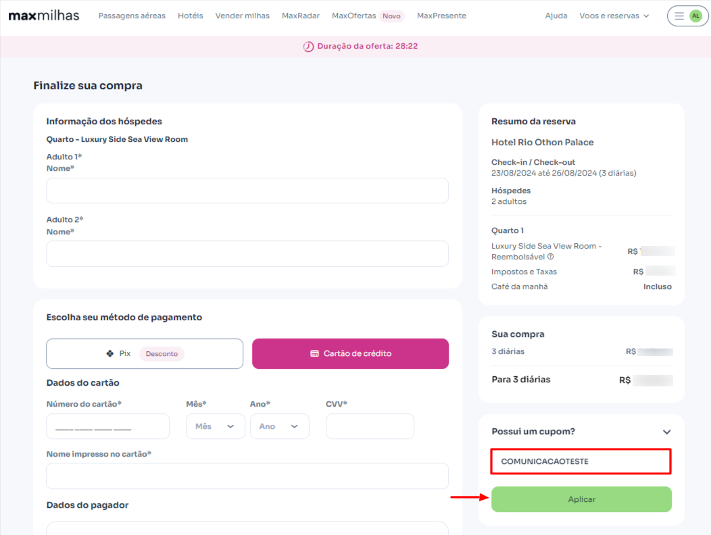Click the Novo badge
This screenshot has height=535, width=711.
point(391,16)
